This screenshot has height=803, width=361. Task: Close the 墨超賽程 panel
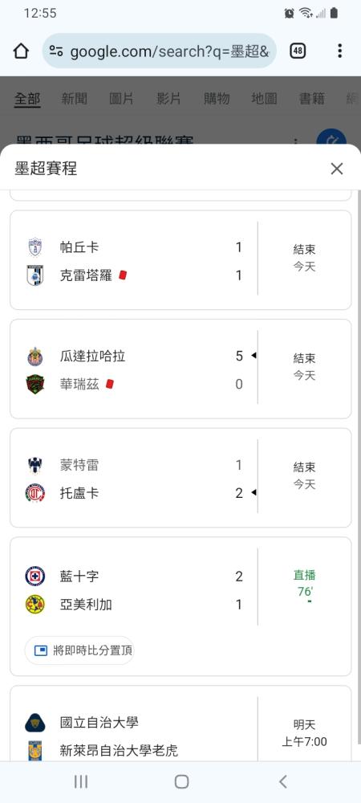tap(336, 169)
